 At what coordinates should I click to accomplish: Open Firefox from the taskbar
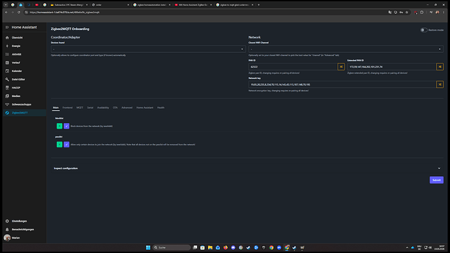pyautogui.click(x=225, y=248)
